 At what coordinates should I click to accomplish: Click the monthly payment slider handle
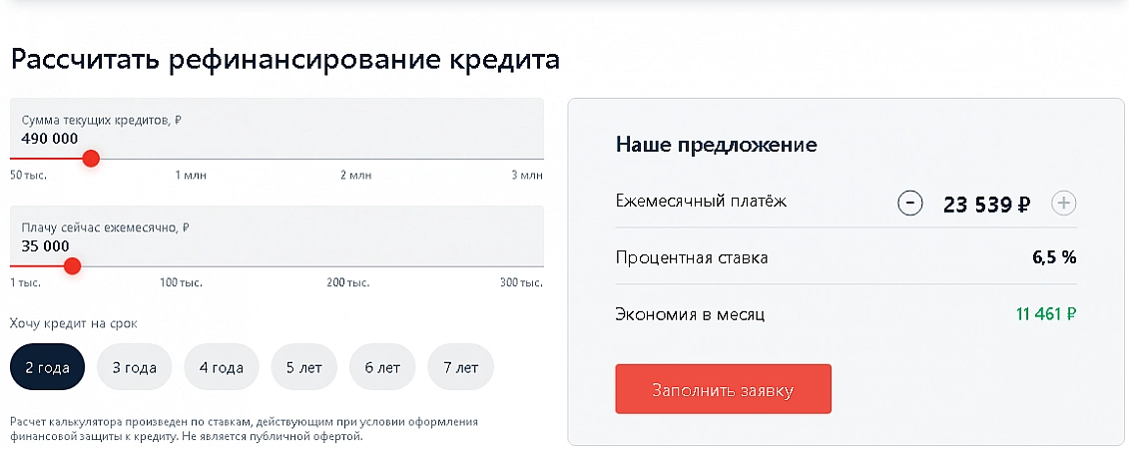click(72, 265)
